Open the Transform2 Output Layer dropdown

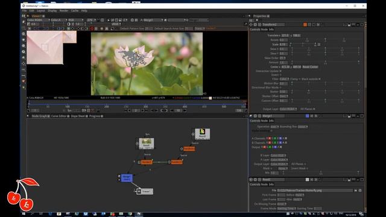288,109
